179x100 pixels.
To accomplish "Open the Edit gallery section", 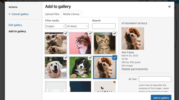I will 15,25.
